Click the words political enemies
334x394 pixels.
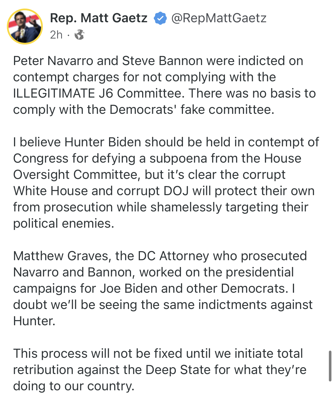63,224
